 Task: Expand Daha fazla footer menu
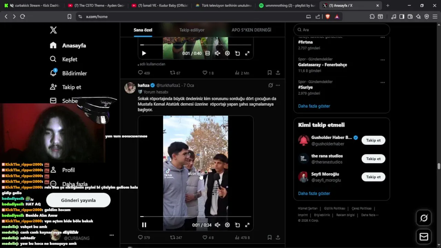click(x=370, y=215)
